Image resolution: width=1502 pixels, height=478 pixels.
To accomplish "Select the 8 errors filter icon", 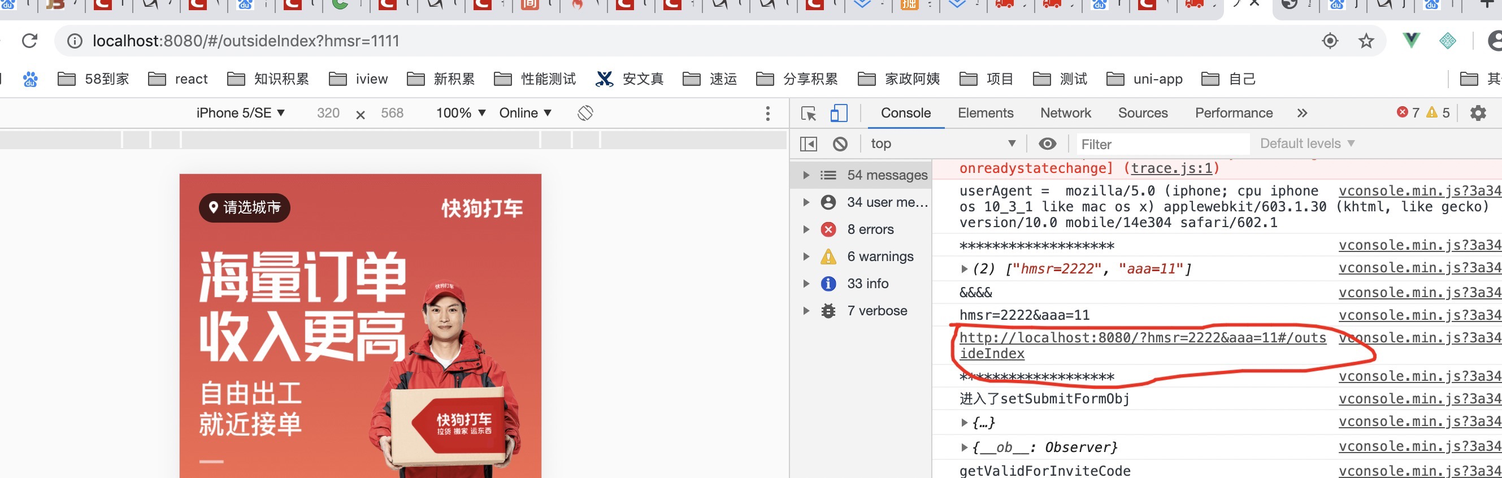I will (828, 229).
